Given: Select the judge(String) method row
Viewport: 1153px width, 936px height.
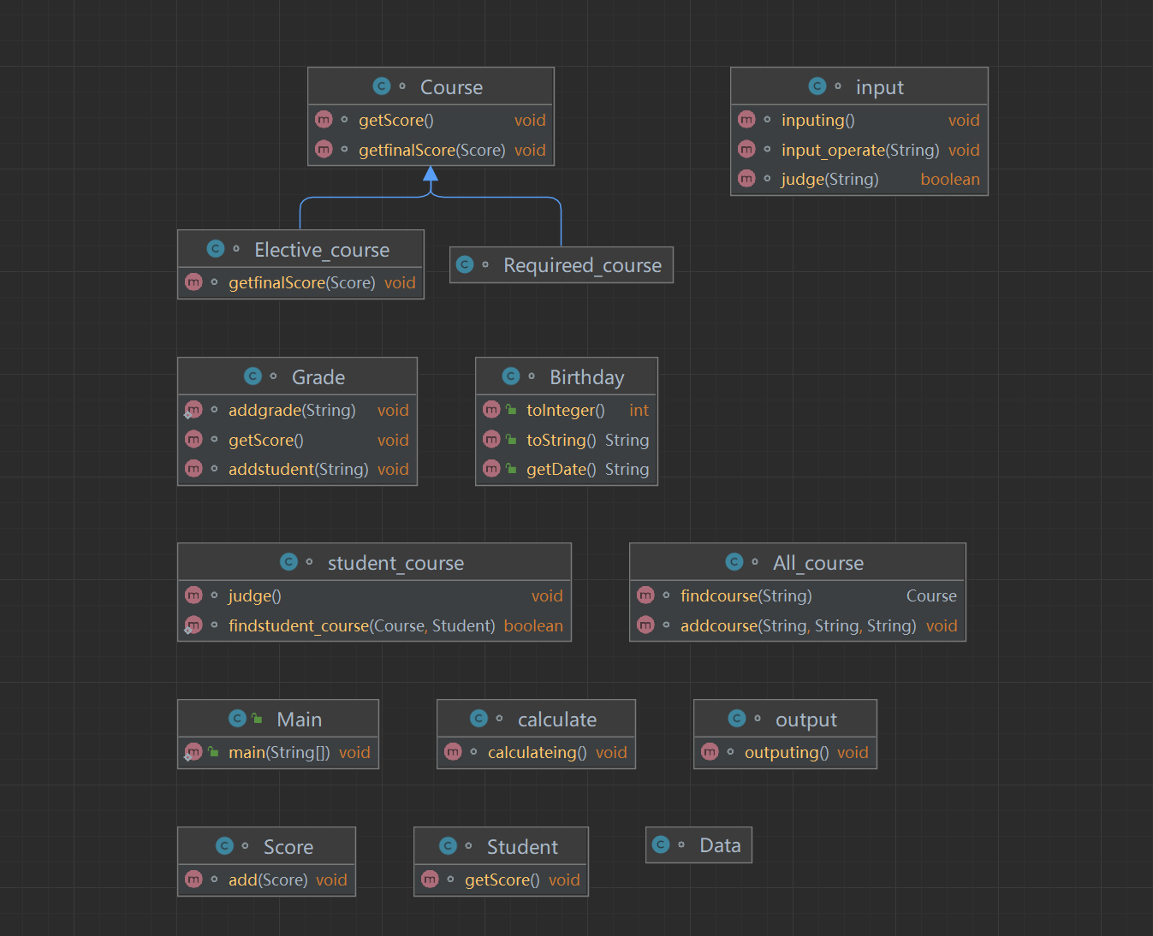Looking at the screenshot, I should point(859,179).
